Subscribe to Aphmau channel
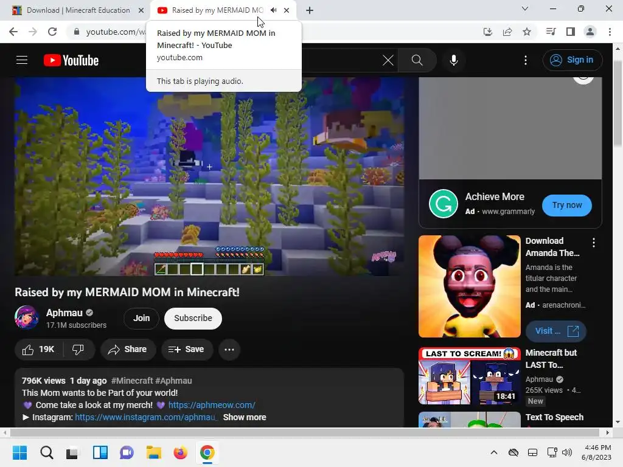Image resolution: width=623 pixels, height=467 pixels. (193, 318)
